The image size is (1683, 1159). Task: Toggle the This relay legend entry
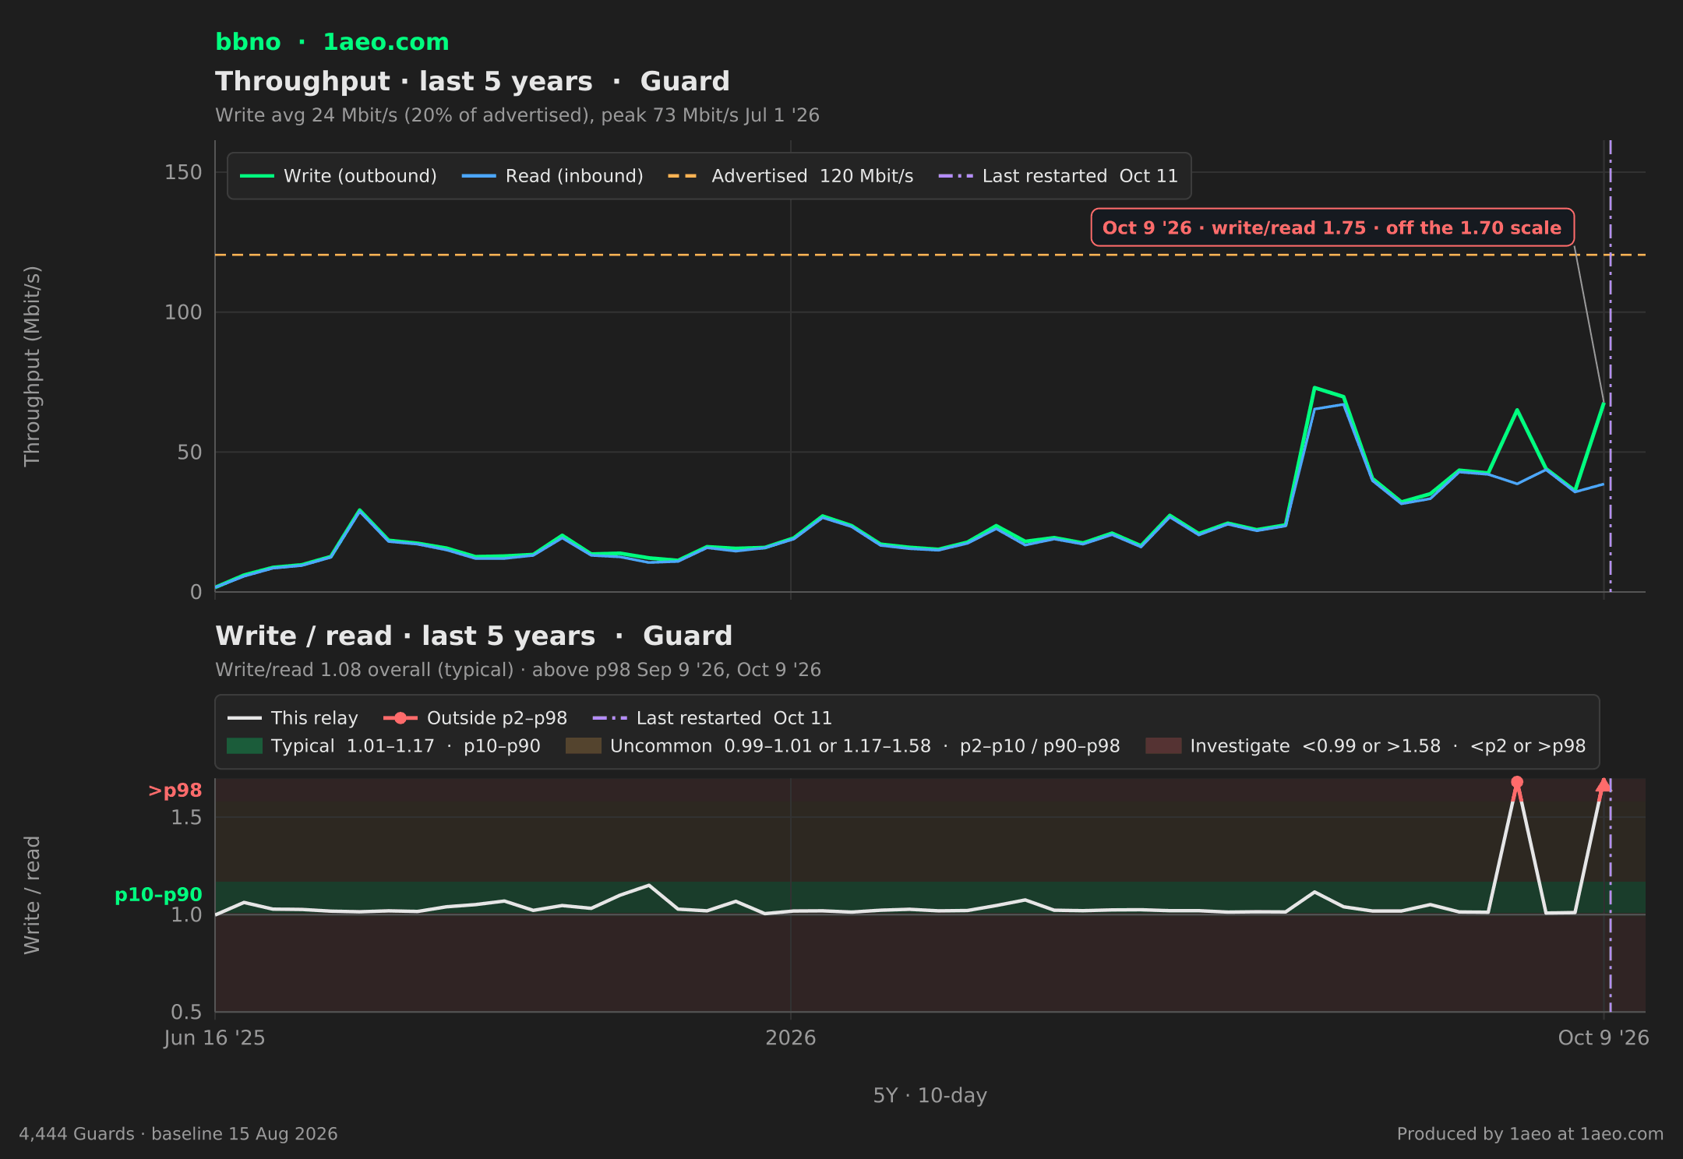(293, 718)
